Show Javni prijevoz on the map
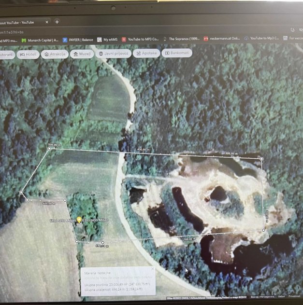Image resolution: width=303 pixels, height=305 pixels. point(113,53)
